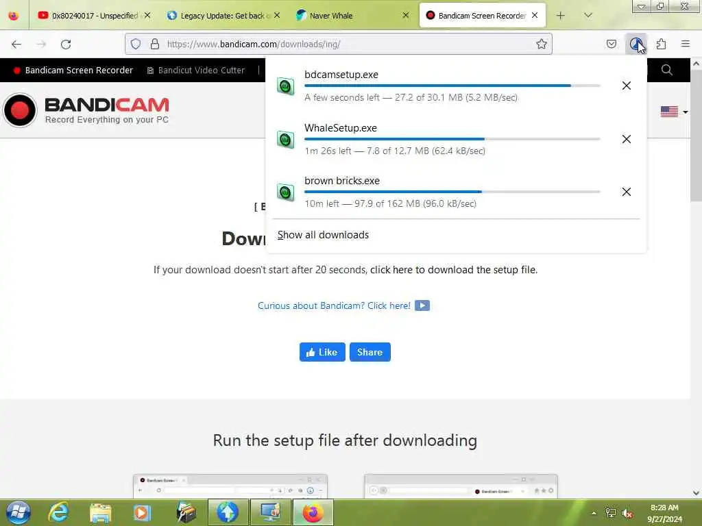
Task: Close the Legacy Update tab
Action: click(x=277, y=15)
